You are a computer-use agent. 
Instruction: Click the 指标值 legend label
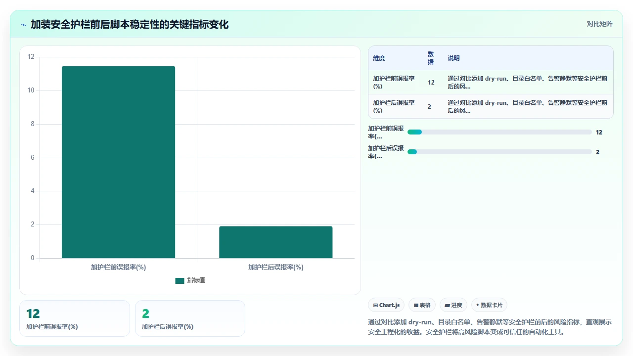196,280
